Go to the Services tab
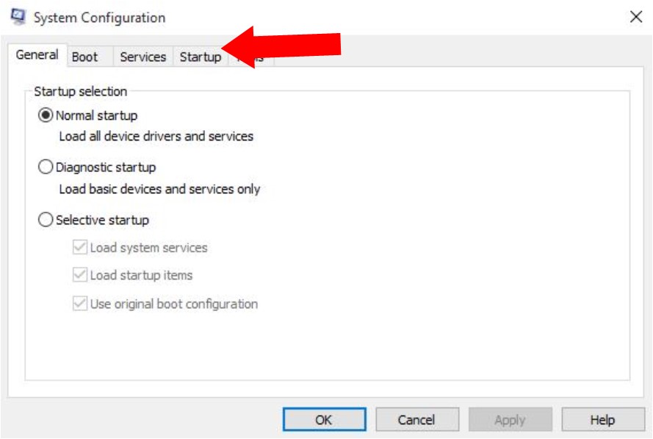 pos(142,57)
